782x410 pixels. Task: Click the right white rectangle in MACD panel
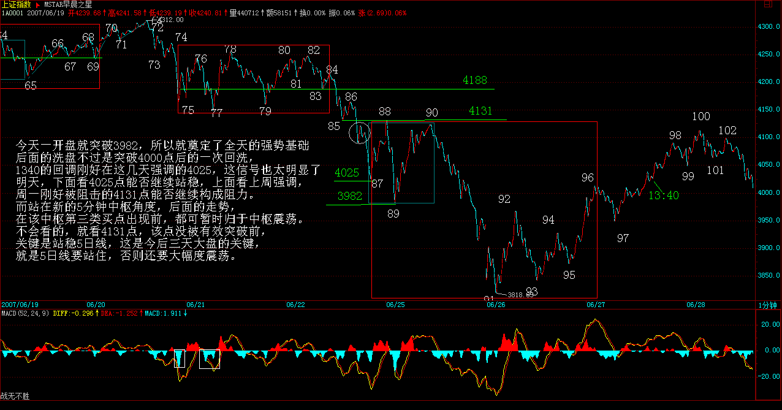coord(210,359)
